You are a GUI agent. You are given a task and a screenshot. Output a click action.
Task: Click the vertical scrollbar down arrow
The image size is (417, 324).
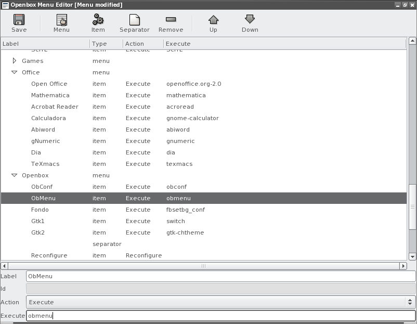[x=413, y=257]
